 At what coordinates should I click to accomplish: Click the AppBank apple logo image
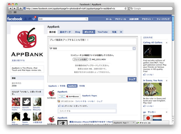pyautogui.click(x=27, y=42)
